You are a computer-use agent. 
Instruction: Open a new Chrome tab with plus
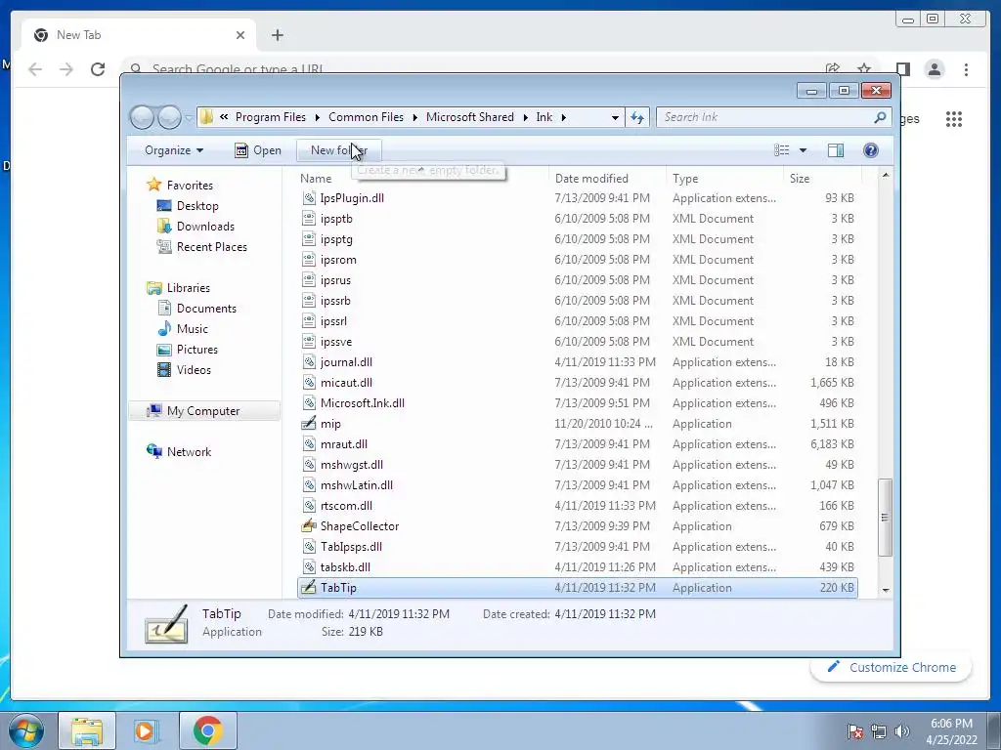coord(277,35)
